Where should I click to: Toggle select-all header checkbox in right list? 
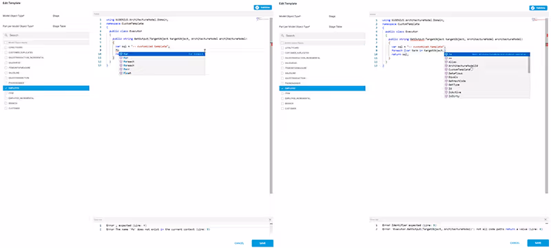282,43
